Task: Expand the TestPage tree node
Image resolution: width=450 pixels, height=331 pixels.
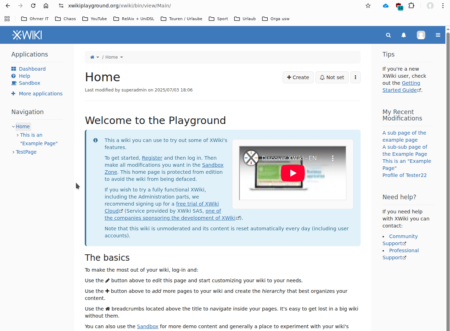Action: [13, 152]
